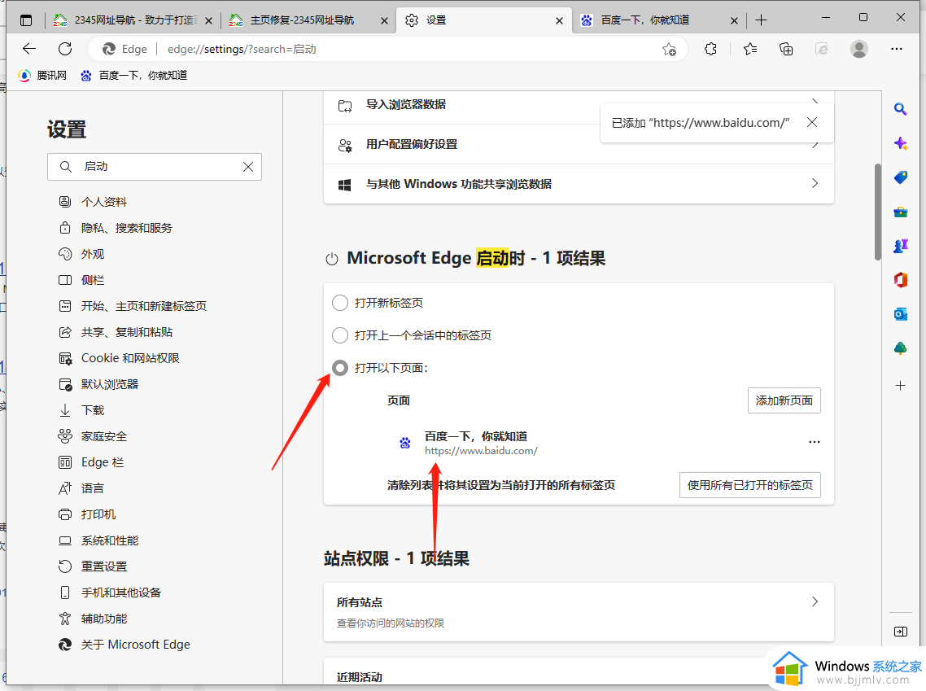
Task: Expand share browsing data with Windows row
Action: point(579,184)
